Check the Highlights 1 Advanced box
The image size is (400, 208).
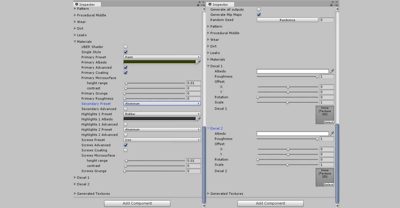click(125, 124)
